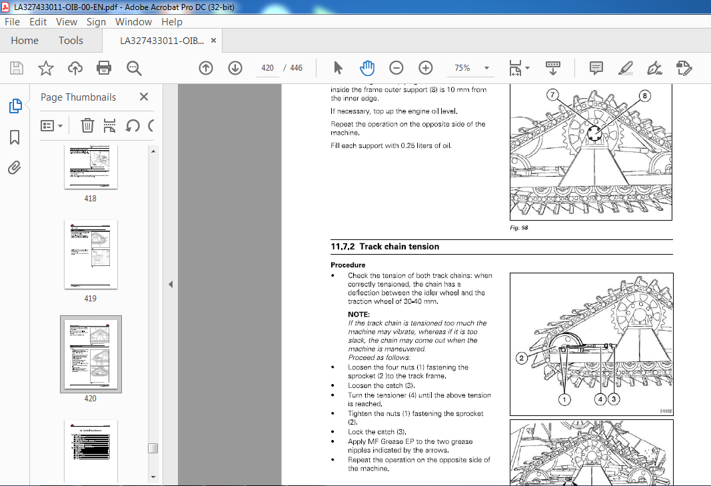Add the document to starred bookmarks

[46, 68]
